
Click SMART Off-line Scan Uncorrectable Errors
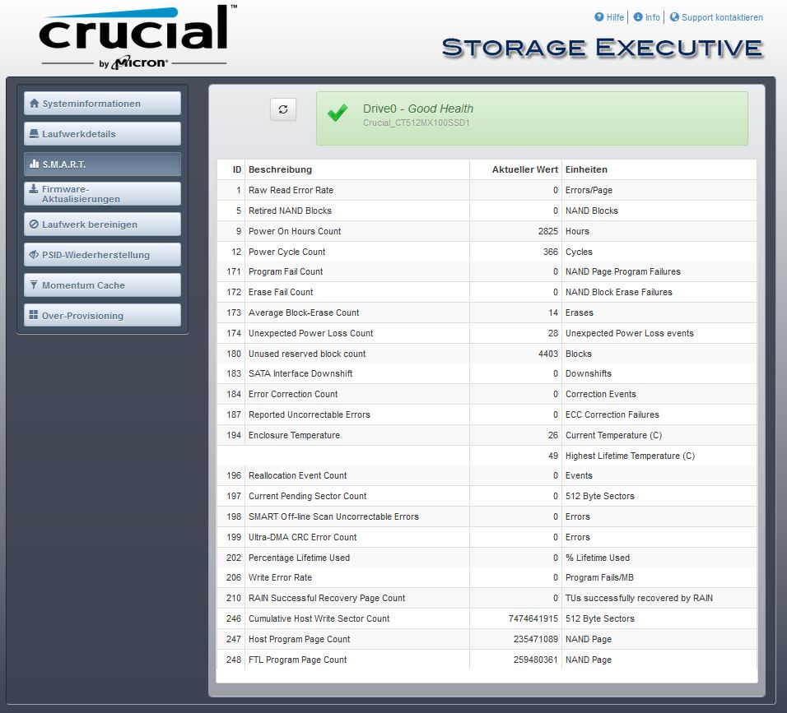click(333, 516)
